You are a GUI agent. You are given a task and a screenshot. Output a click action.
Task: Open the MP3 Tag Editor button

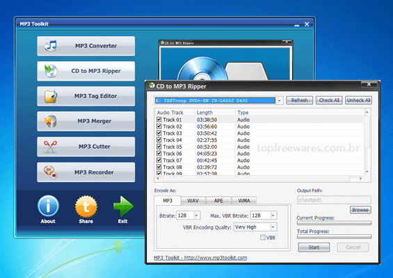[x=86, y=96]
